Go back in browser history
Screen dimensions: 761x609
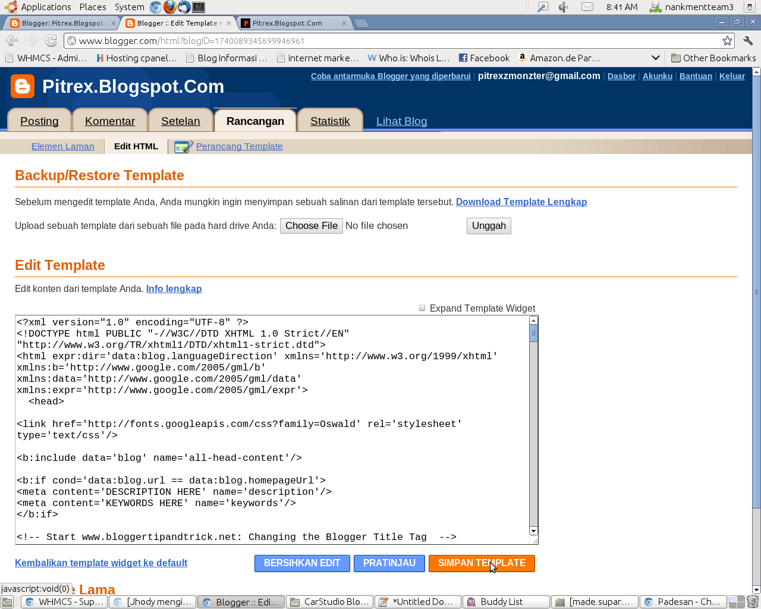point(11,40)
